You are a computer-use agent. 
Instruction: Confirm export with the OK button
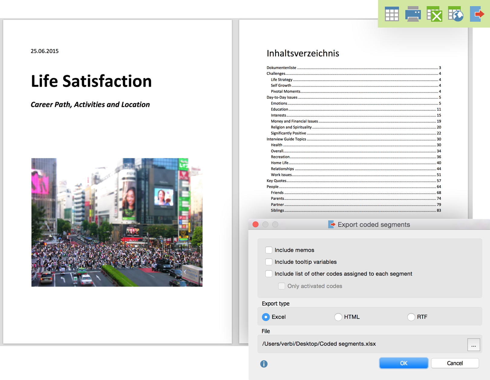[x=403, y=363]
